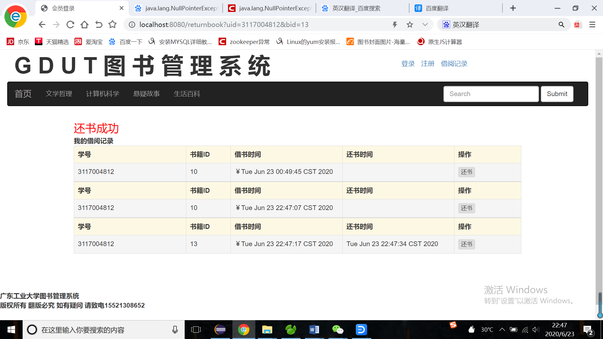Click the undo/restore page arrow icon
Screen dimensions: 603x339
[99, 24]
